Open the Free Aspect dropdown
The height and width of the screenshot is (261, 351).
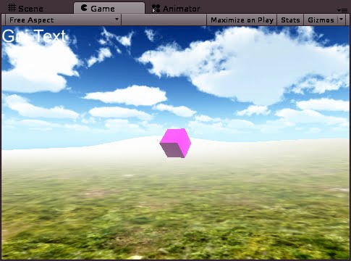pyautogui.click(x=63, y=20)
